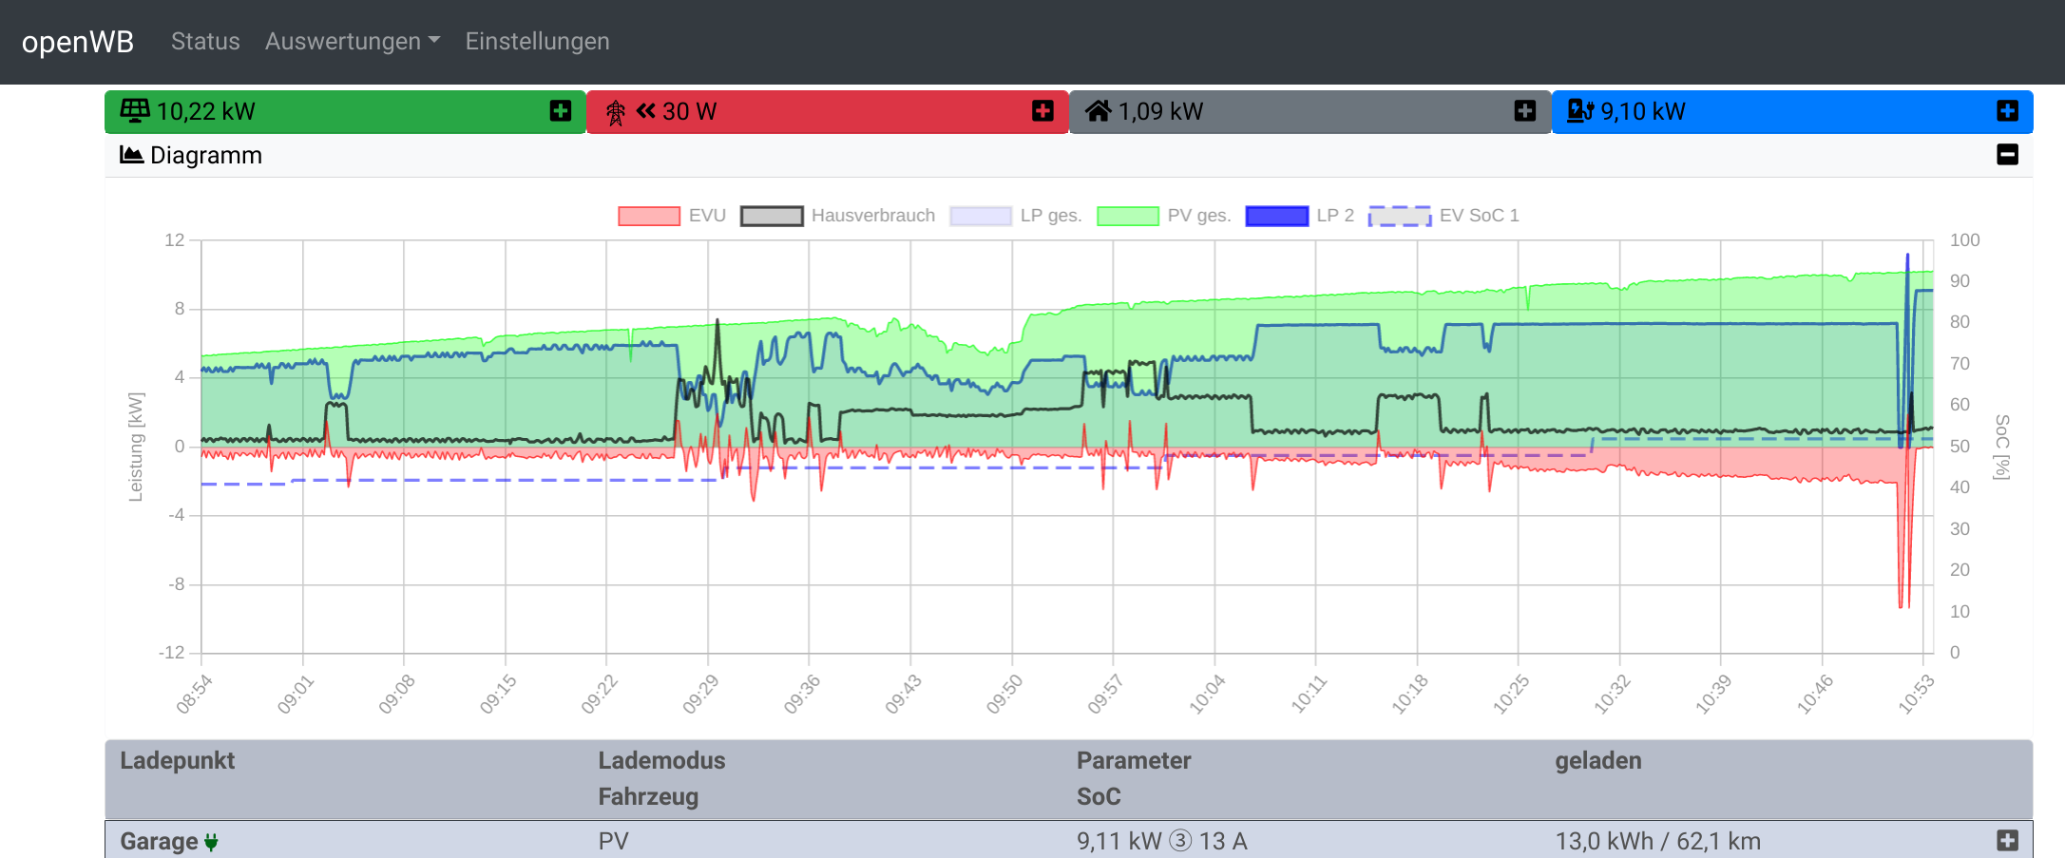Open the Status page
The height and width of the screenshot is (858, 2065).
click(205, 42)
